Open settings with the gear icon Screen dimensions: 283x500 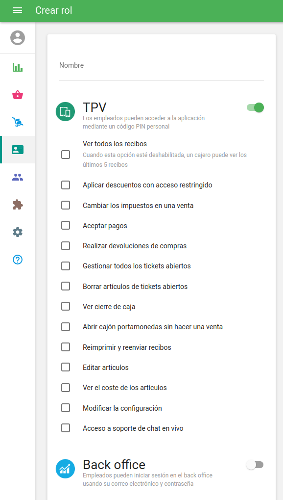pos(18,232)
